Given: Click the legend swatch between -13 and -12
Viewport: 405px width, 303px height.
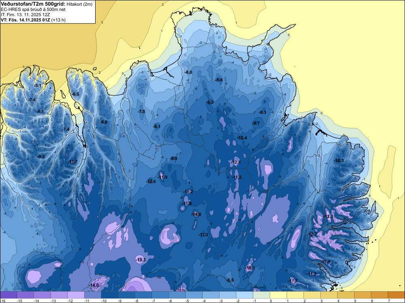Looking at the screenshot, I should (x=59, y=295).
